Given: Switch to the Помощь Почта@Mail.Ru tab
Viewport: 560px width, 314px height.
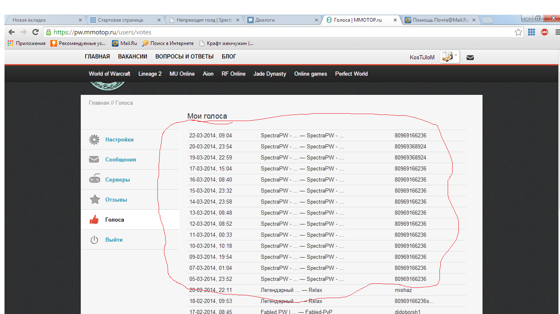Looking at the screenshot, I should point(440,20).
